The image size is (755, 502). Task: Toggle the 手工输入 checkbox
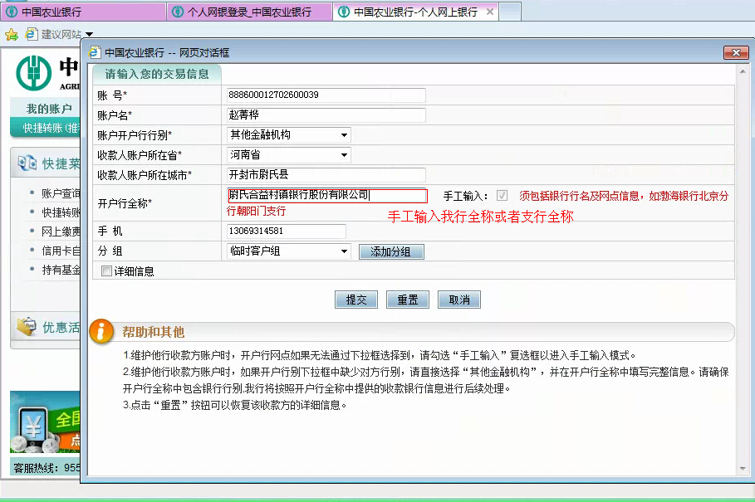click(502, 195)
